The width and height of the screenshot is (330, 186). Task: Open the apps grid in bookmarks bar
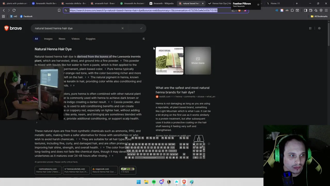click(3, 16)
